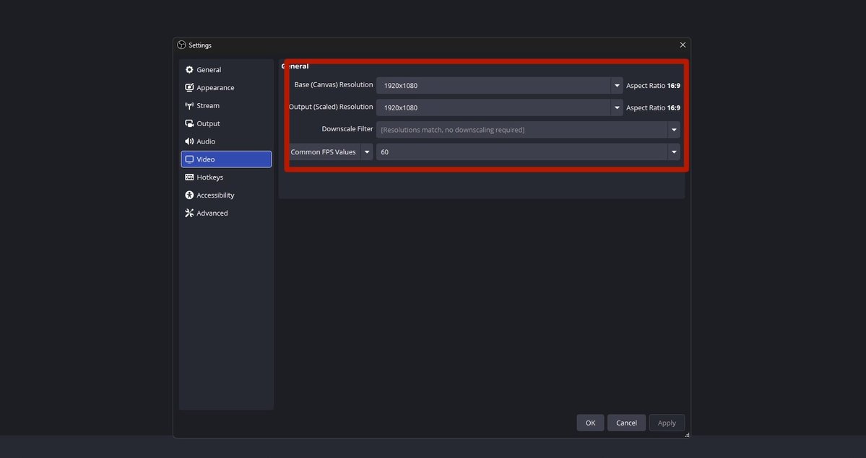Viewport: 866px width, 458px height.
Task: Click the Cancel button
Action: [x=625, y=422]
